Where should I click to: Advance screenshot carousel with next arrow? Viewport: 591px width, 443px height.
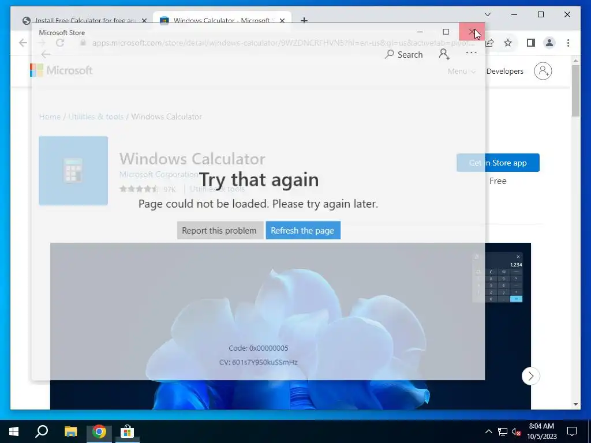click(x=530, y=376)
